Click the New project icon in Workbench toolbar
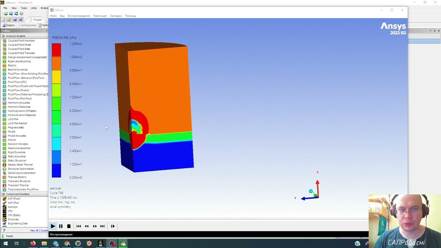 click(3, 20)
